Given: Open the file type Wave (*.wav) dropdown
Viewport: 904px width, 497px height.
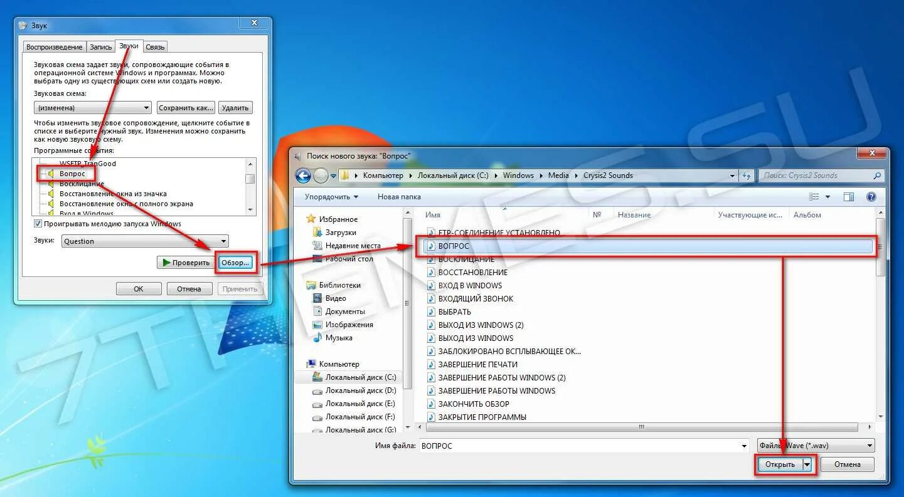Looking at the screenshot, I should point(816,446).
